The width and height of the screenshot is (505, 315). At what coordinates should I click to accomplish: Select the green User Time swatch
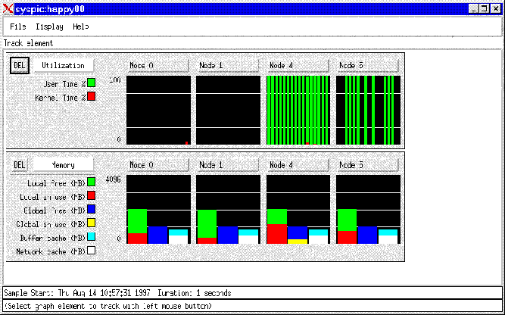(x=91, y=83)
